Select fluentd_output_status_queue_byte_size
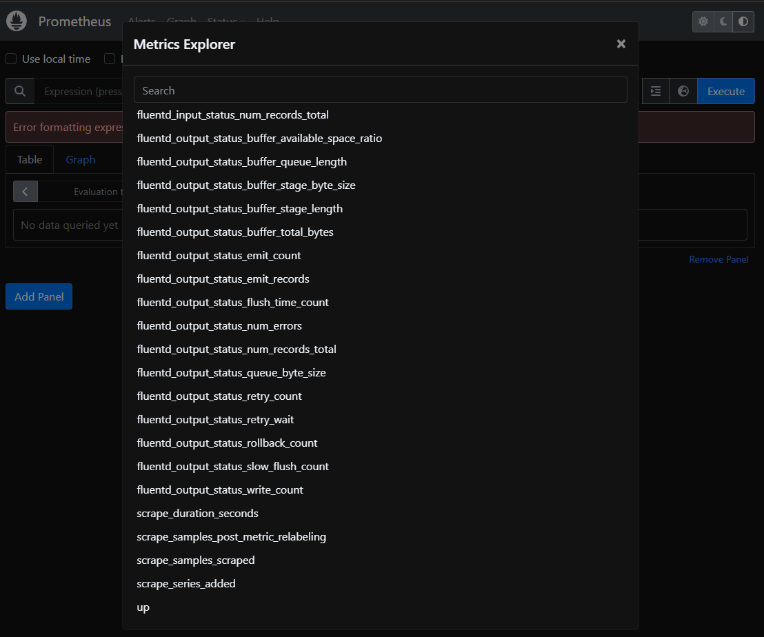The width and height of the screenshot is (764, 637). point(232,372)
